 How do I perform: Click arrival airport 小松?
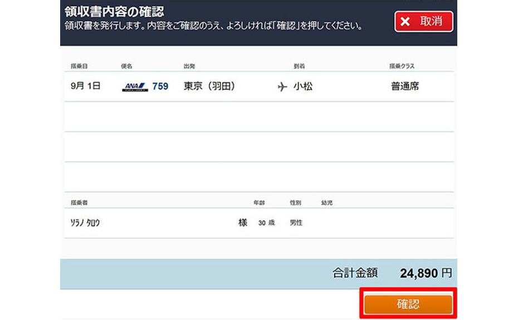tap(303, 86)
